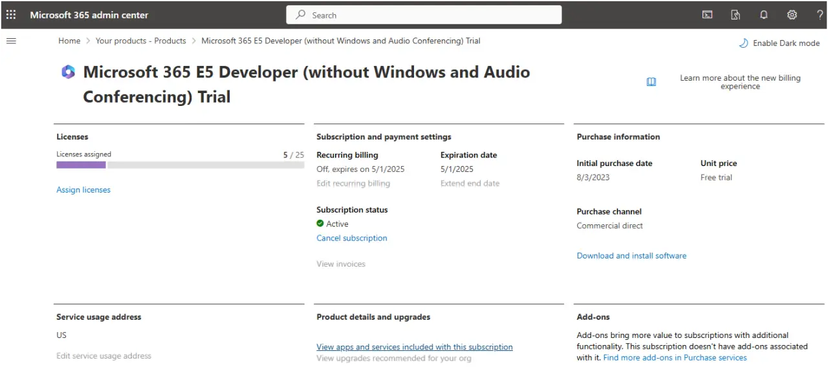Image resolution: width=828 pixels, height=378 pixels.
Task: View apps and services included with subscription
Action: 415,347
